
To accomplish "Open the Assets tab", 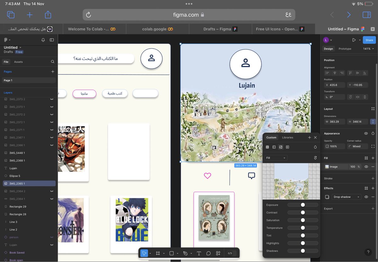I will (x=18, y=62).
